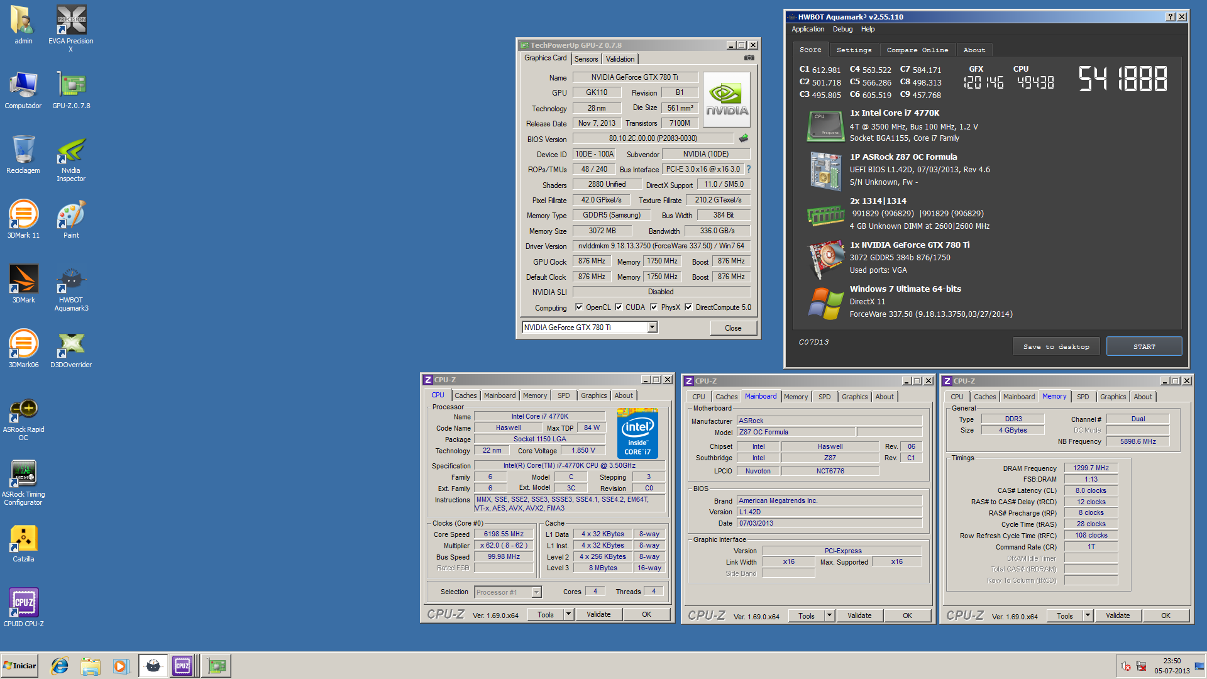Image resolution: width=1207 pixels, height=679 pixels.
Task: Expand Tools dropdown arrow in Mainboard CPU-Z window
Action: click(829, 616)
